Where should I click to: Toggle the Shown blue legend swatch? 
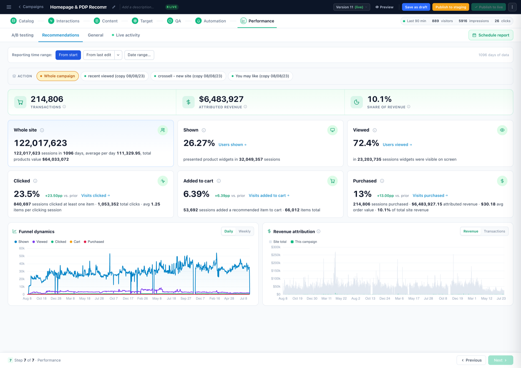tap(16, 242)
